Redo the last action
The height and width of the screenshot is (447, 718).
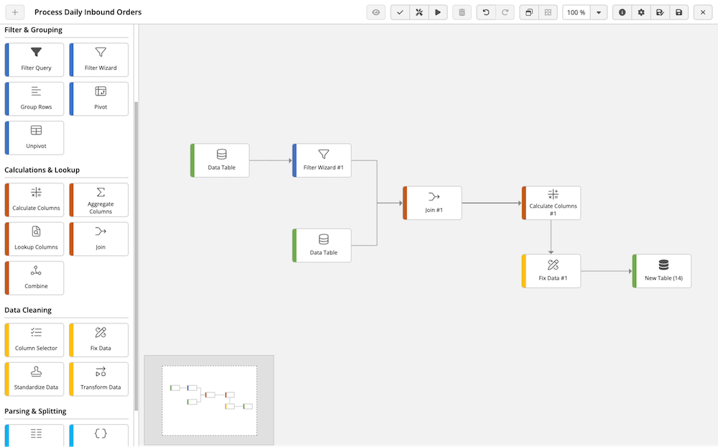[x=505, y=12]
